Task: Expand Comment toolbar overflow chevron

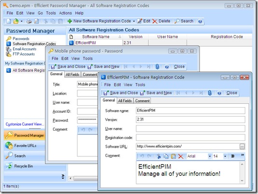Action: tap(243, 155)
